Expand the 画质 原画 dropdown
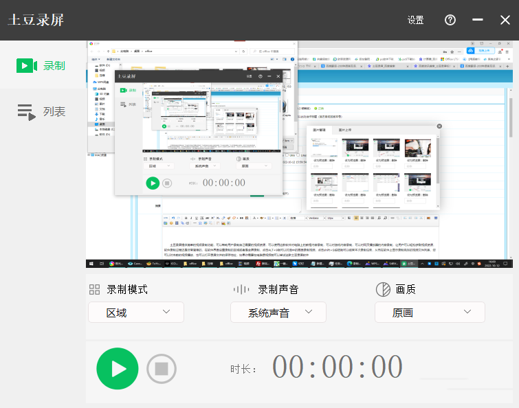The height and width of the screenshot is (408, 519). 429,313
